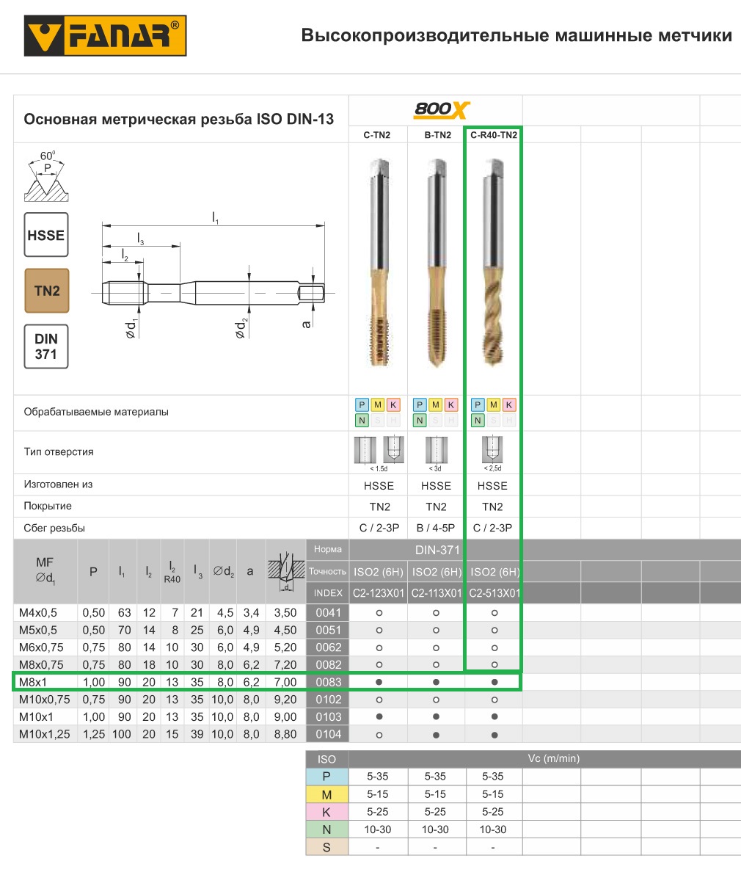
Task: Select the M4x0,5 row label
Action: point(38,613)
